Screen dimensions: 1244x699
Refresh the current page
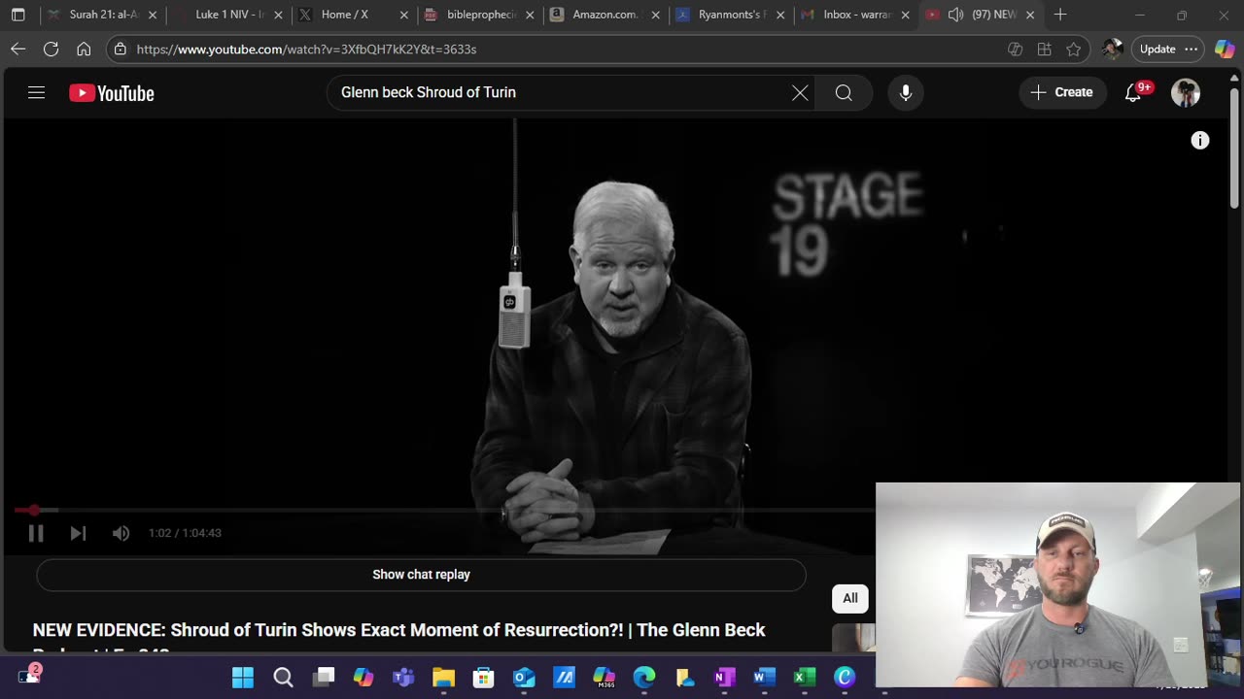pyautogui.click(x=52, y=49)
